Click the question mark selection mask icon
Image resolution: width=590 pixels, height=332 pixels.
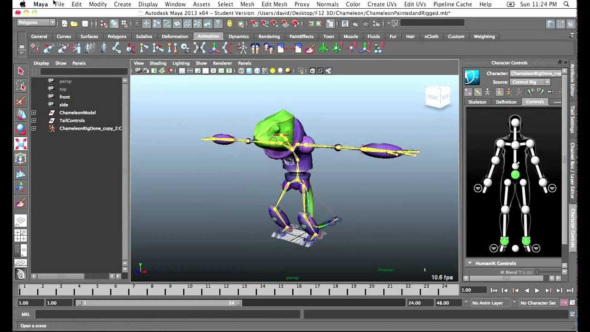(218, 24)
